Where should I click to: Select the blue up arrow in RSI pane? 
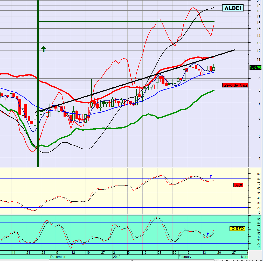tap(211, 176)
